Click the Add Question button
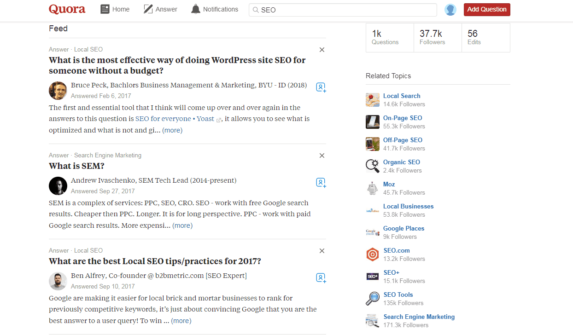This screenshot has width=573, height=335. click(x=487, y=10)
